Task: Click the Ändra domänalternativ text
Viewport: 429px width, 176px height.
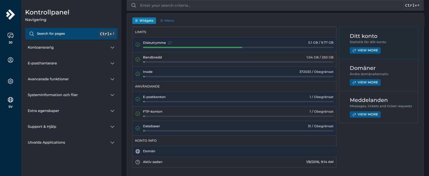Action: (369, 74)
